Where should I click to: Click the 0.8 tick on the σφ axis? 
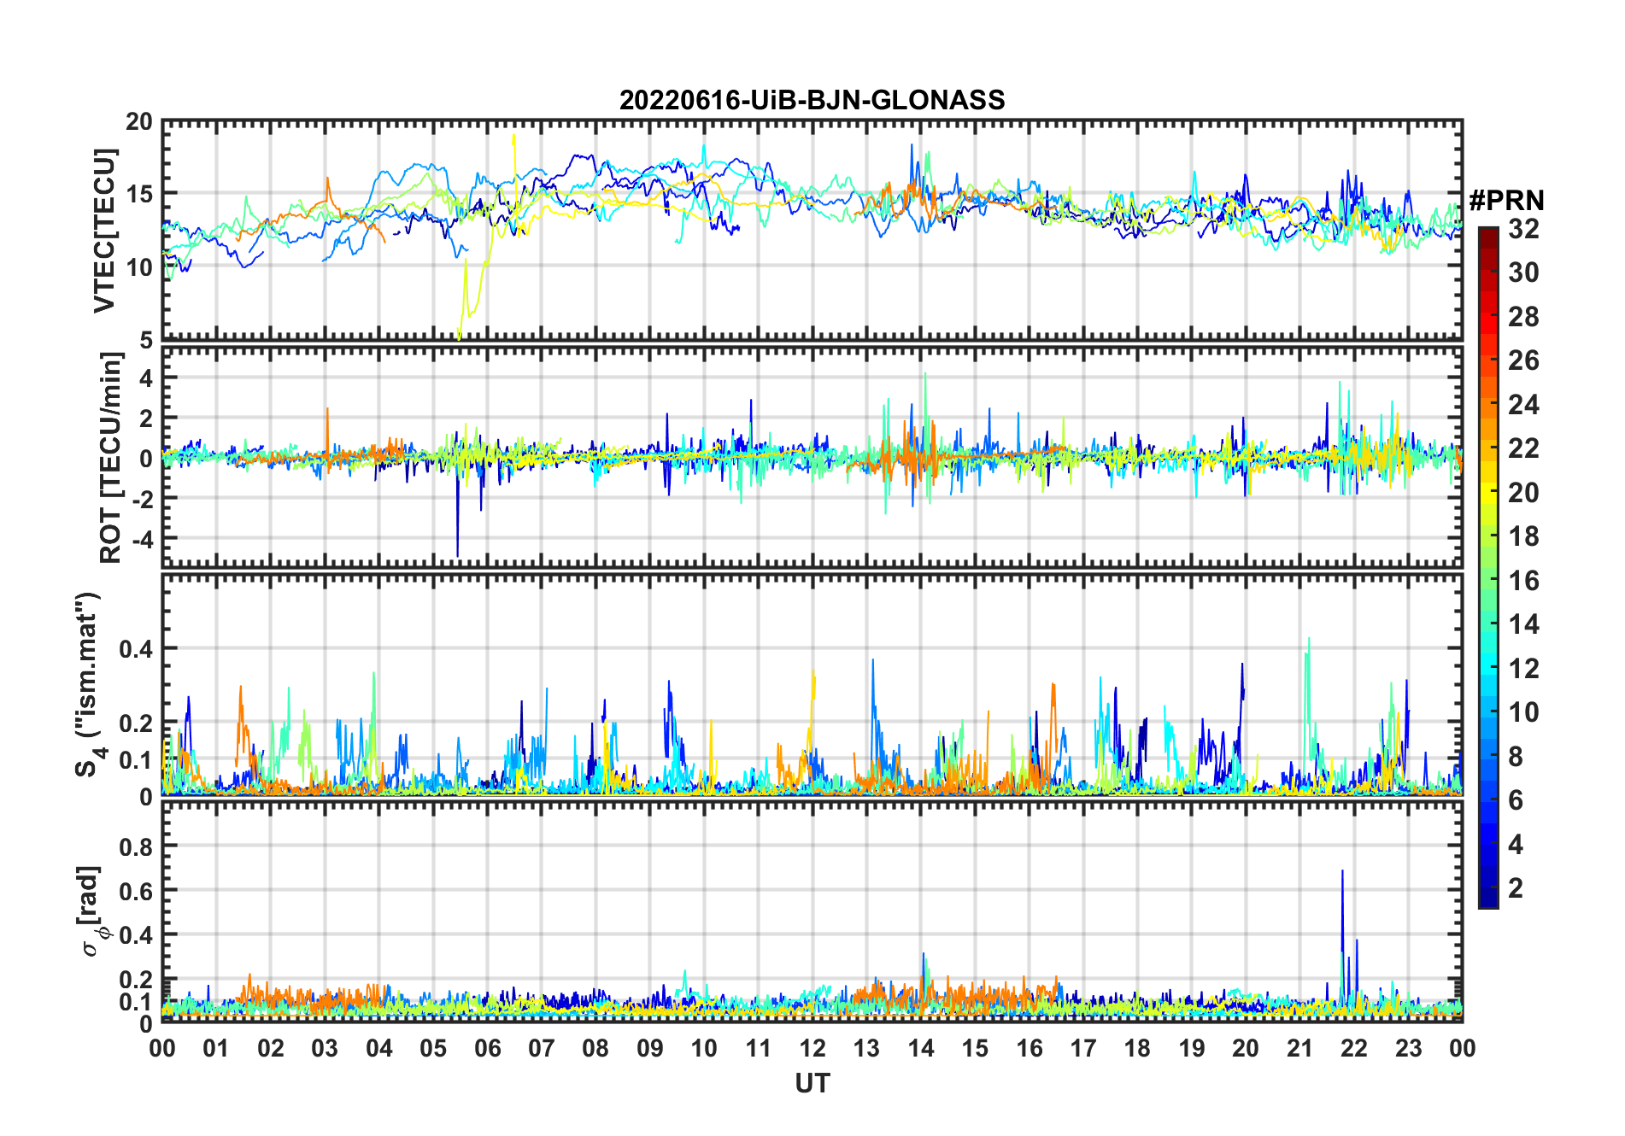click(x=136, y=846)
